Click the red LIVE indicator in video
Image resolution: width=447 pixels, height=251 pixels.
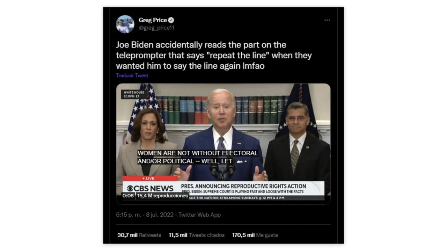[150, 178]
